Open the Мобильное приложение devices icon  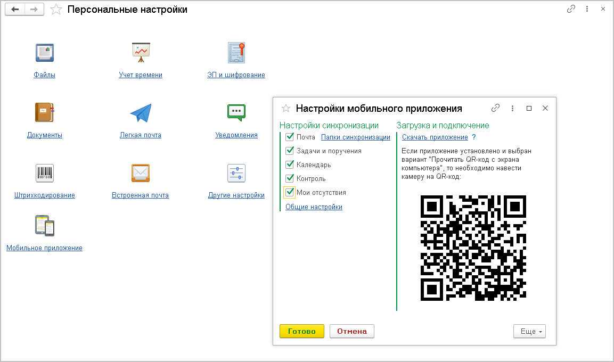tap(44, 225)
